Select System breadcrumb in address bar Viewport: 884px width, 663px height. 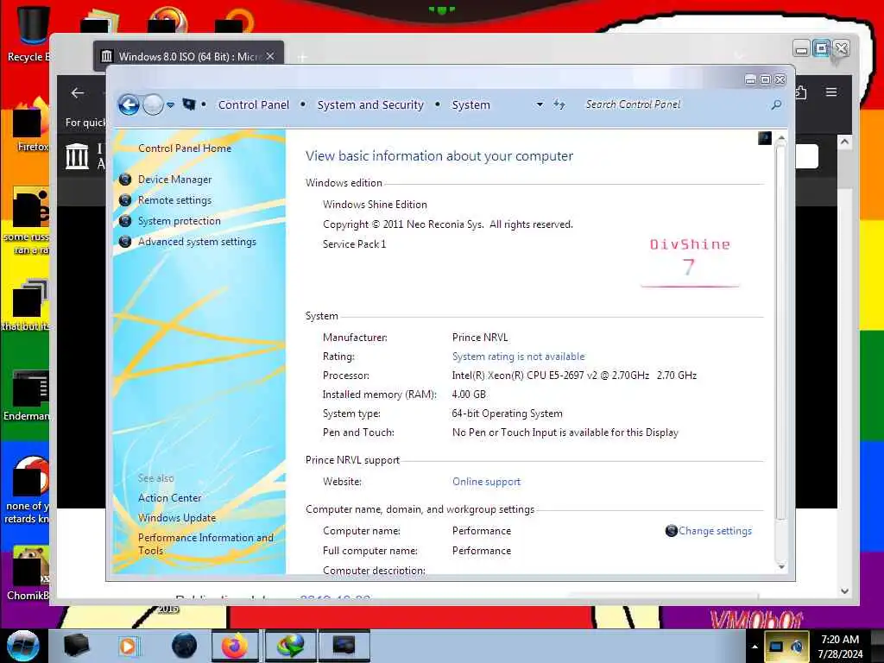[470, 104]
